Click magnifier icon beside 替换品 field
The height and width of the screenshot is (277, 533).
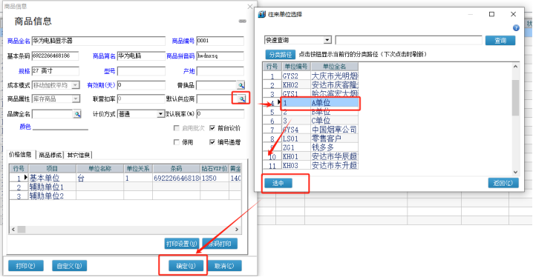point(241,85)
